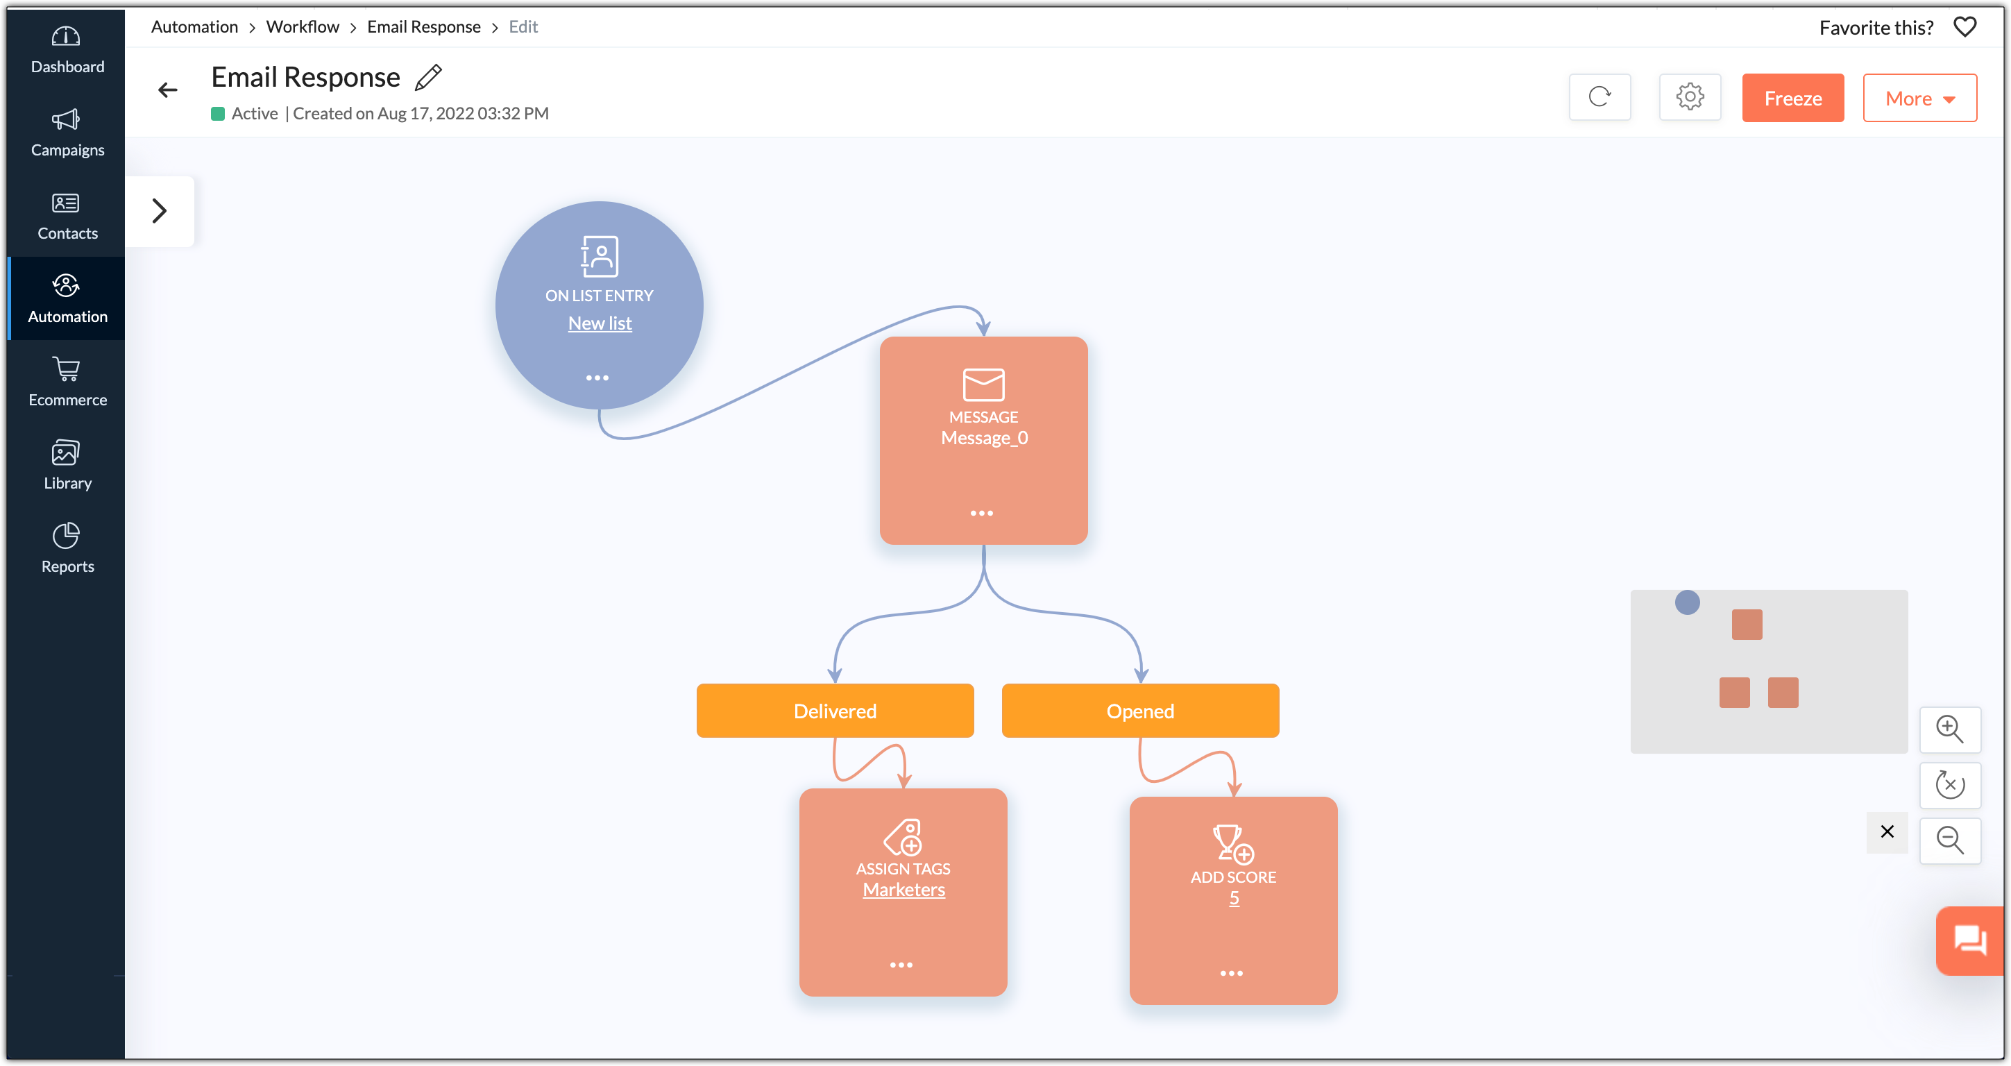Click the back arrow icon

(168, 91)
